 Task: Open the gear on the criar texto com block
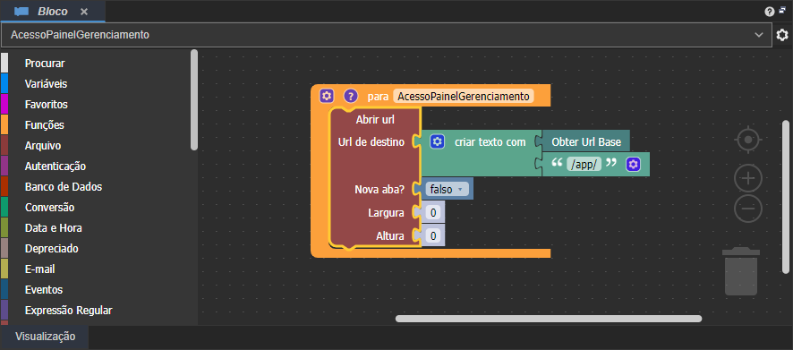pyautogui.click(x=438, y=141)
